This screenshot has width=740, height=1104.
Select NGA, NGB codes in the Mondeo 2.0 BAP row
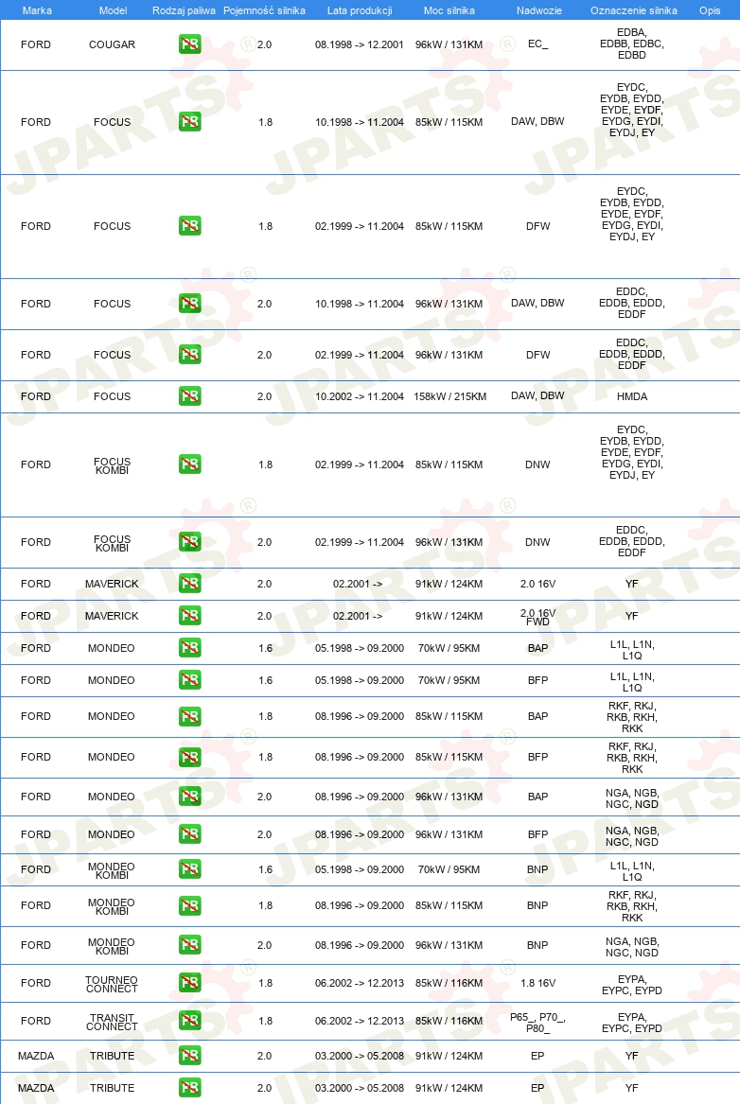[631, 798]
